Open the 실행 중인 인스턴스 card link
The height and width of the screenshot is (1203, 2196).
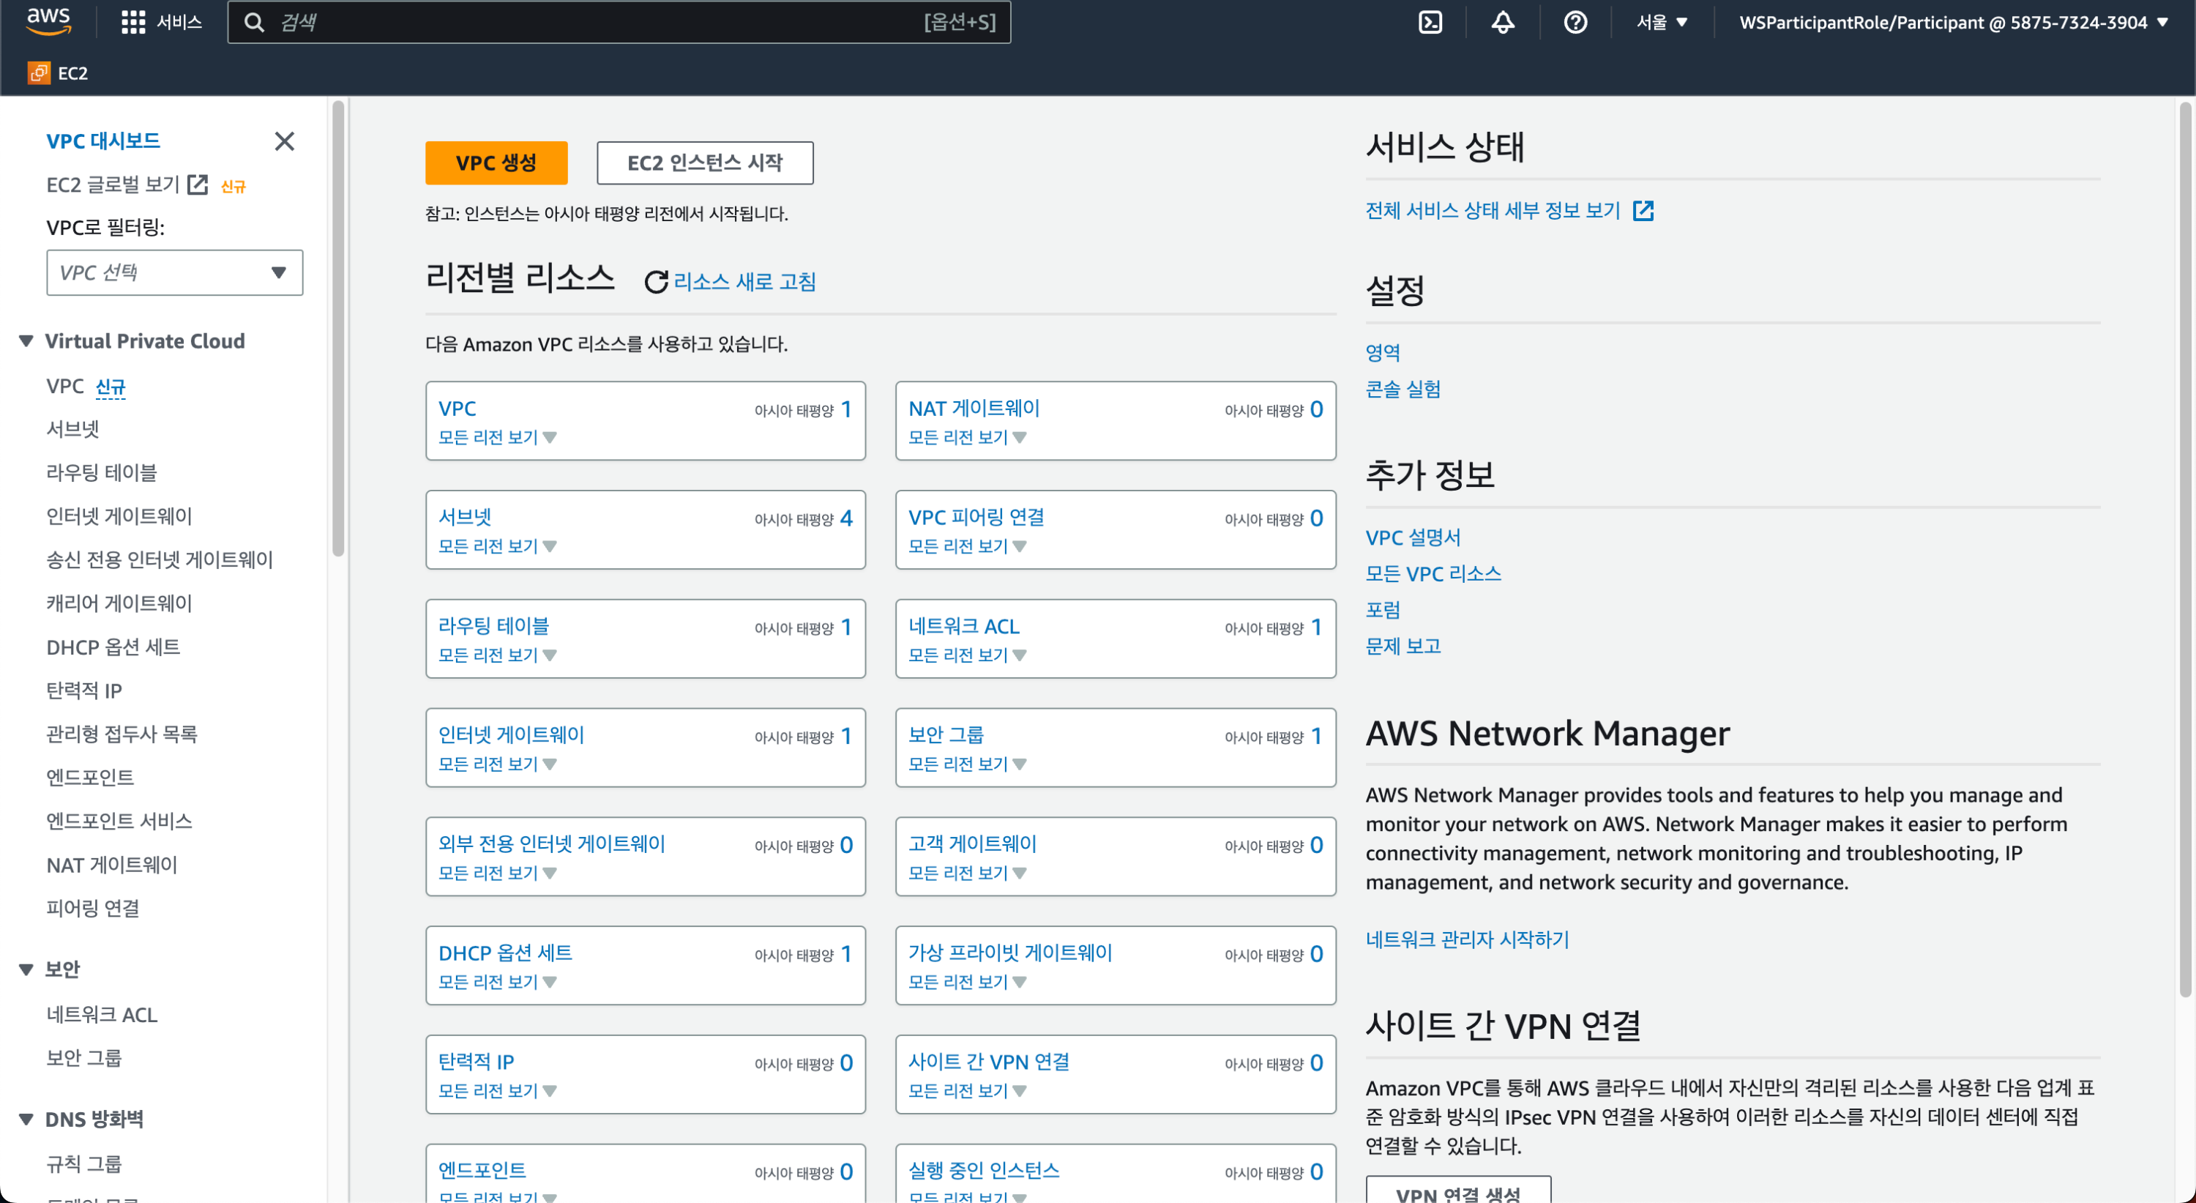tap(984, 1172)
